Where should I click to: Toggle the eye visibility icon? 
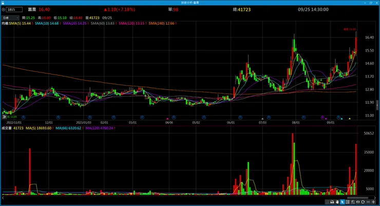tap(358, 202)
